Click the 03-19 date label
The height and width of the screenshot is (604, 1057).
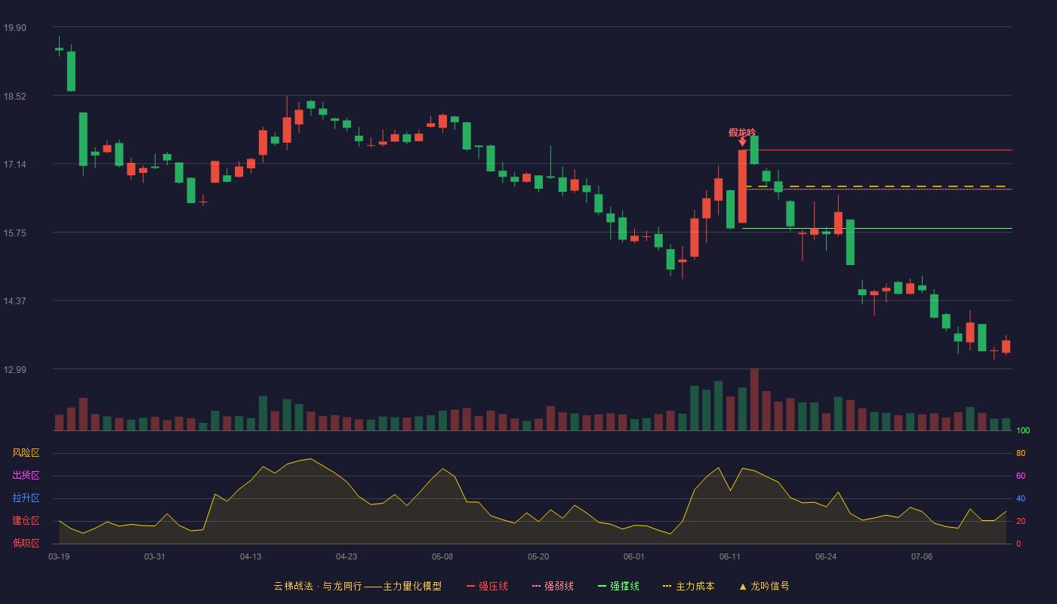(x=59, y=556)
